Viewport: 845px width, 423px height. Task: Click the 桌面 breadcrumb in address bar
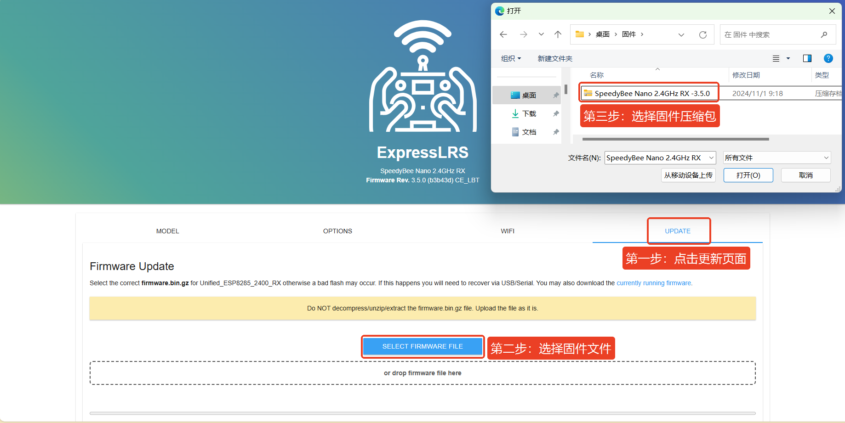pyautogui.click(x=602, y=34)
